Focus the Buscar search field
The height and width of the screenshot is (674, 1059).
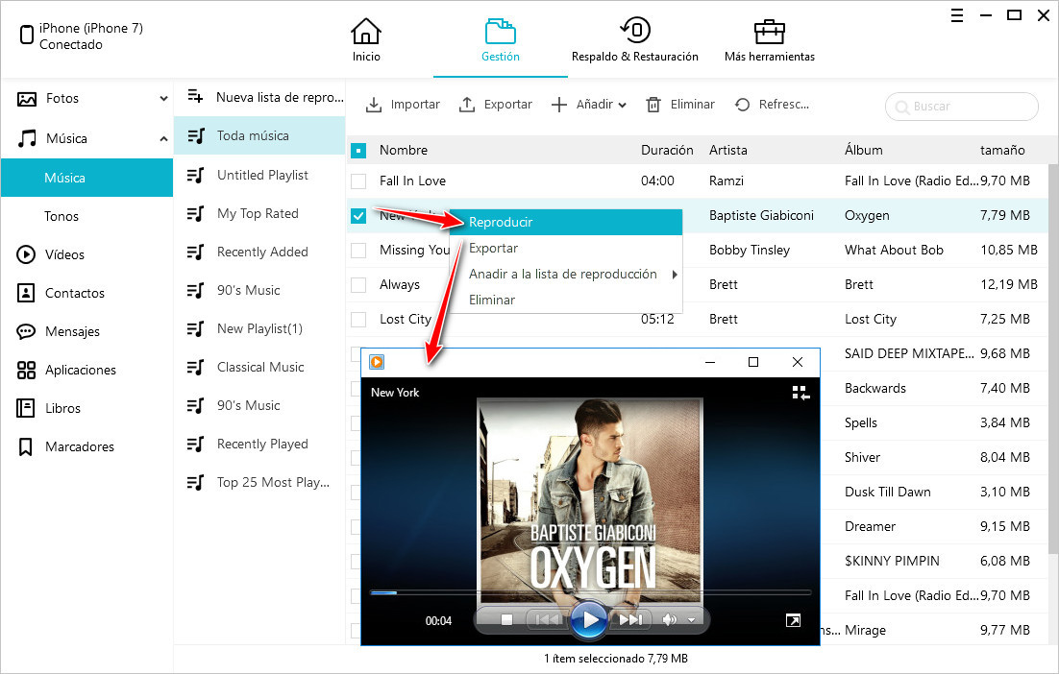pyautogui.click(x=962, y=107)
